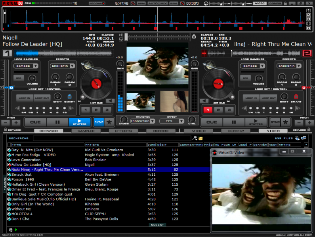Open deck 1 loop sampler Bomber dropdown
The image size is (315, 237).
pos(26,66)
